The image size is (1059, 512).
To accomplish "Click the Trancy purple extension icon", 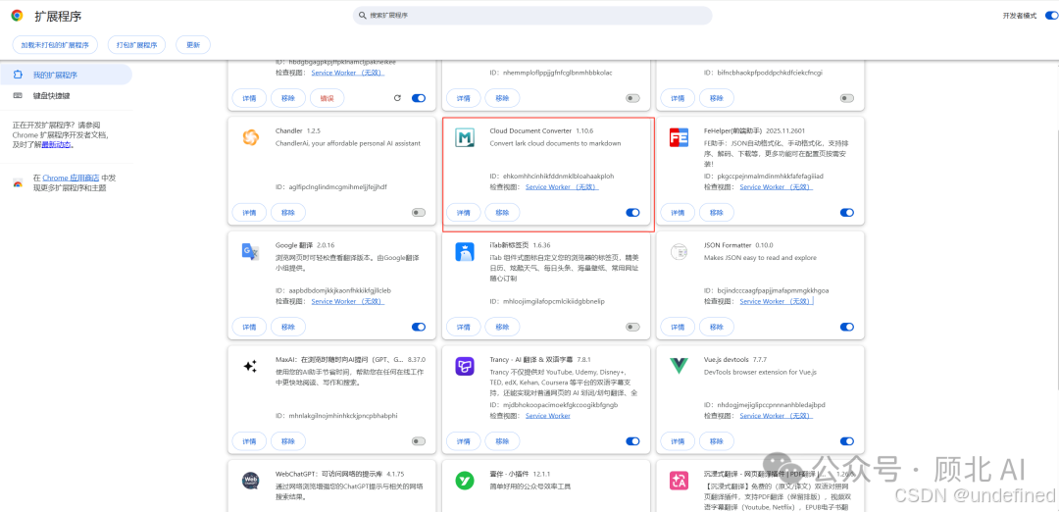I will coord(465,367).
